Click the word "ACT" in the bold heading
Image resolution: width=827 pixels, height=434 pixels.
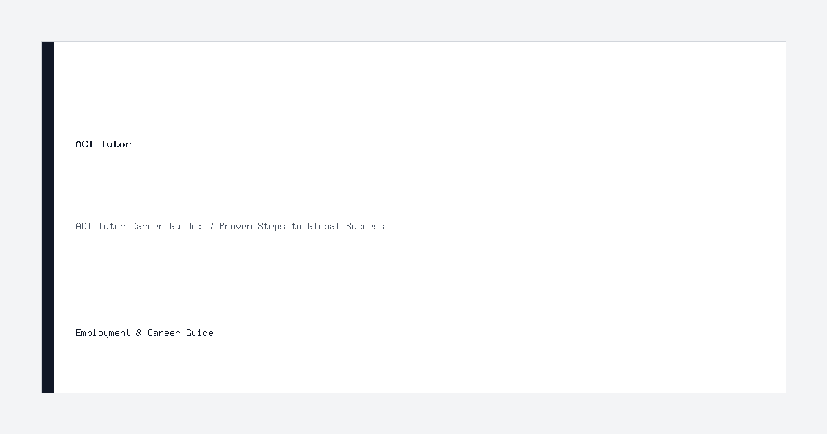tap(85, 144)
